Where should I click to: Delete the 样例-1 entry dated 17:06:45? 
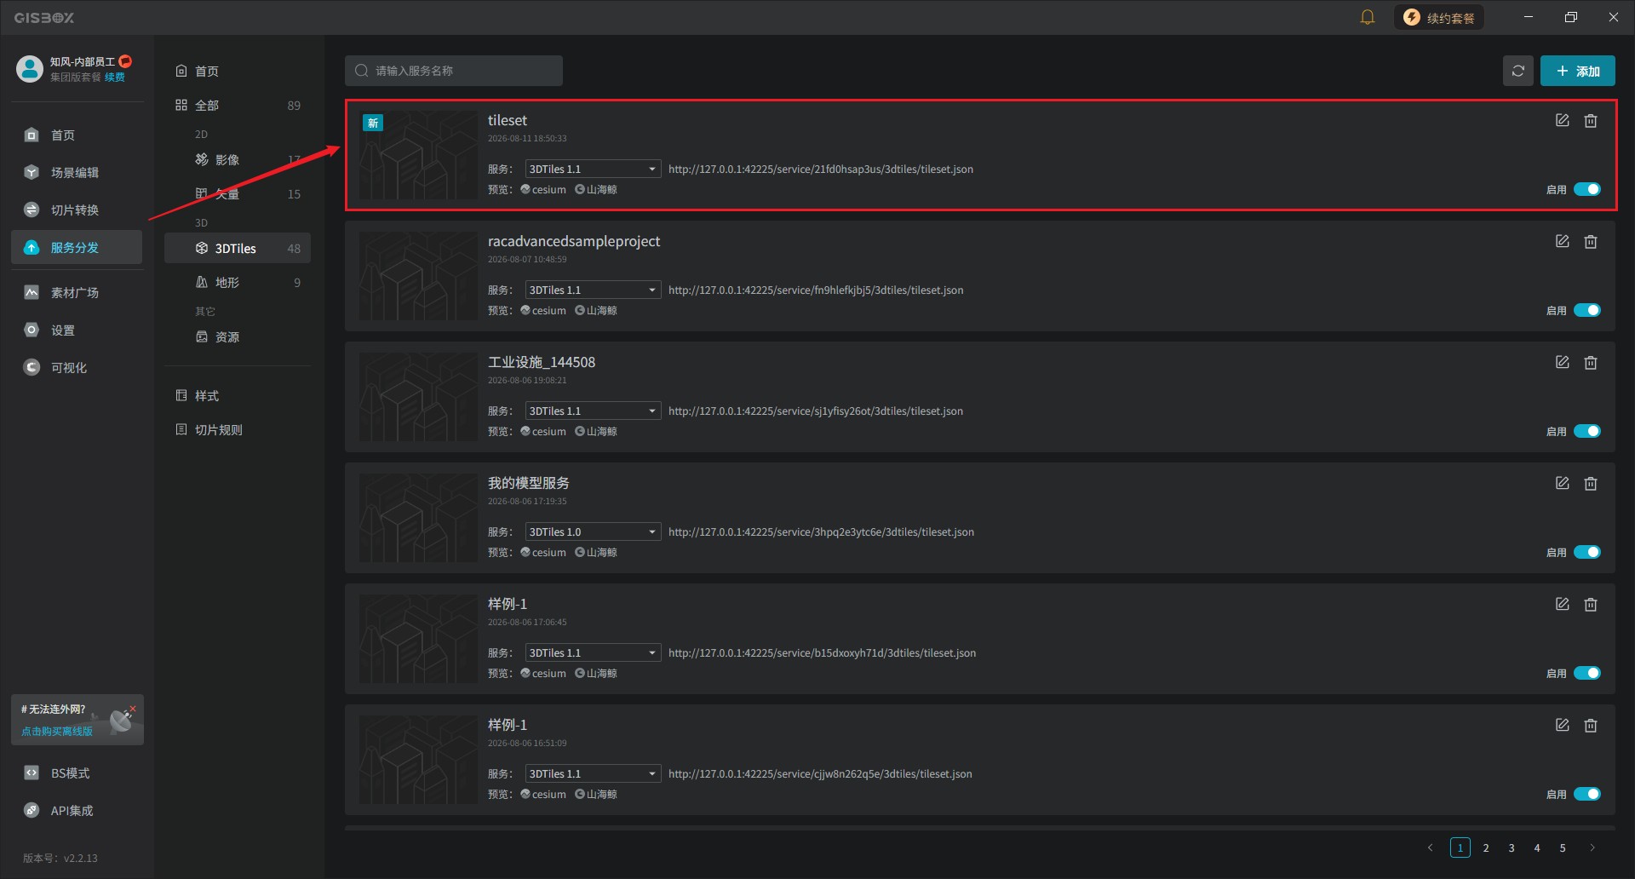click(1590, 605)
